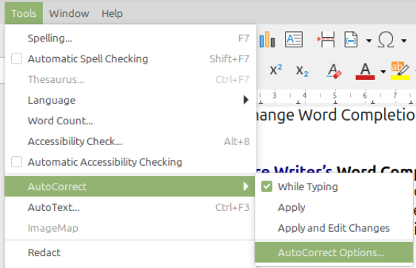Click the Insert Chart icon

pos(267,40)
